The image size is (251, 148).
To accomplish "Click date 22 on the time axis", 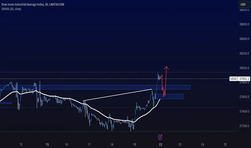I will [x=161, y=145].
